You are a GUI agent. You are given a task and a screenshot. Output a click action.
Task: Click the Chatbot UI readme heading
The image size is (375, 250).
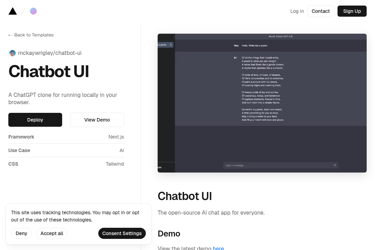pos(185,196)
